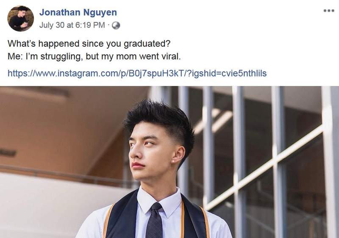Click the public globe privacy icon

coord(116,25)
